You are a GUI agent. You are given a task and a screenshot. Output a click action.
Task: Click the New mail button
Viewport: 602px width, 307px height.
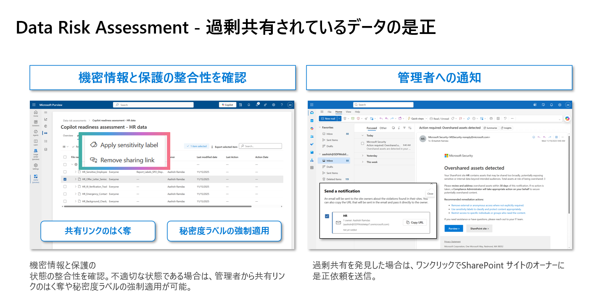pyautogui.click(x=327, y=119)
